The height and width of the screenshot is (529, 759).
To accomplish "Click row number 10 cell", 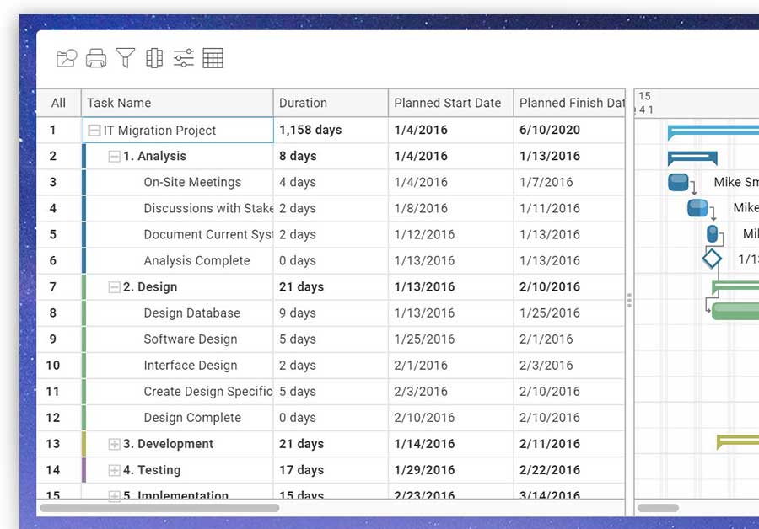I will tap(58, 365).
